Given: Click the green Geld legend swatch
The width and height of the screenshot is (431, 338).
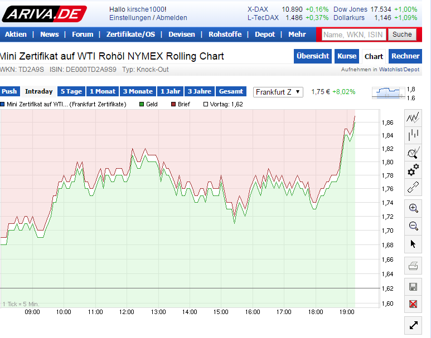Looking at the screenshot, I should [142, 104].
